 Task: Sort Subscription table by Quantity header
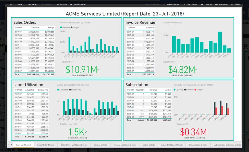click(140, 90)
